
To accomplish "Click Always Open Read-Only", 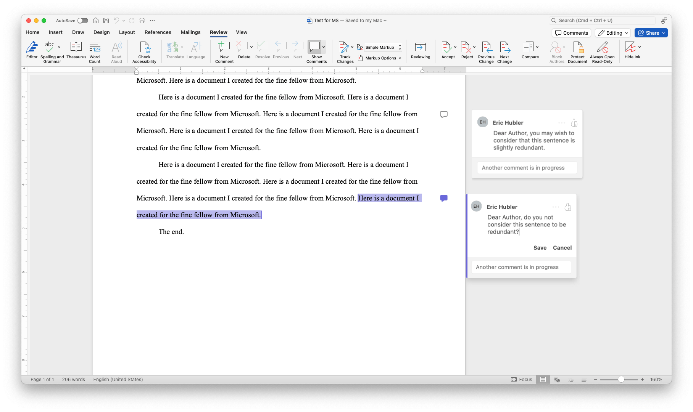I will [x=602, y=52].
